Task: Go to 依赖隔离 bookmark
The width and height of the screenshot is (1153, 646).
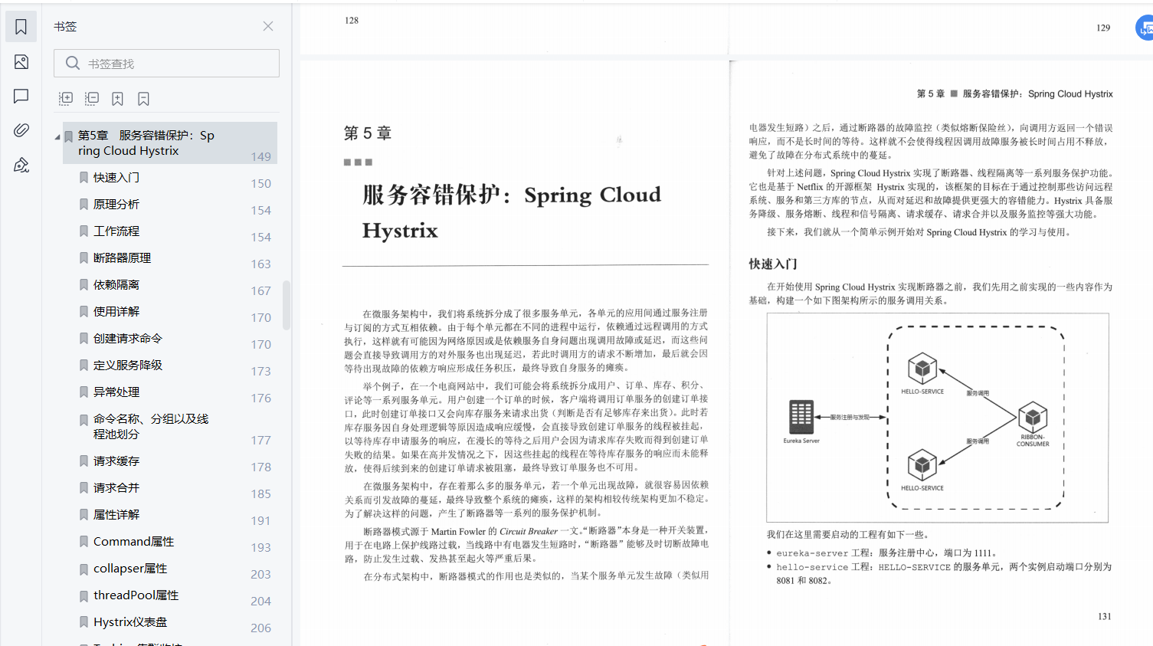Action: point(116,285)
